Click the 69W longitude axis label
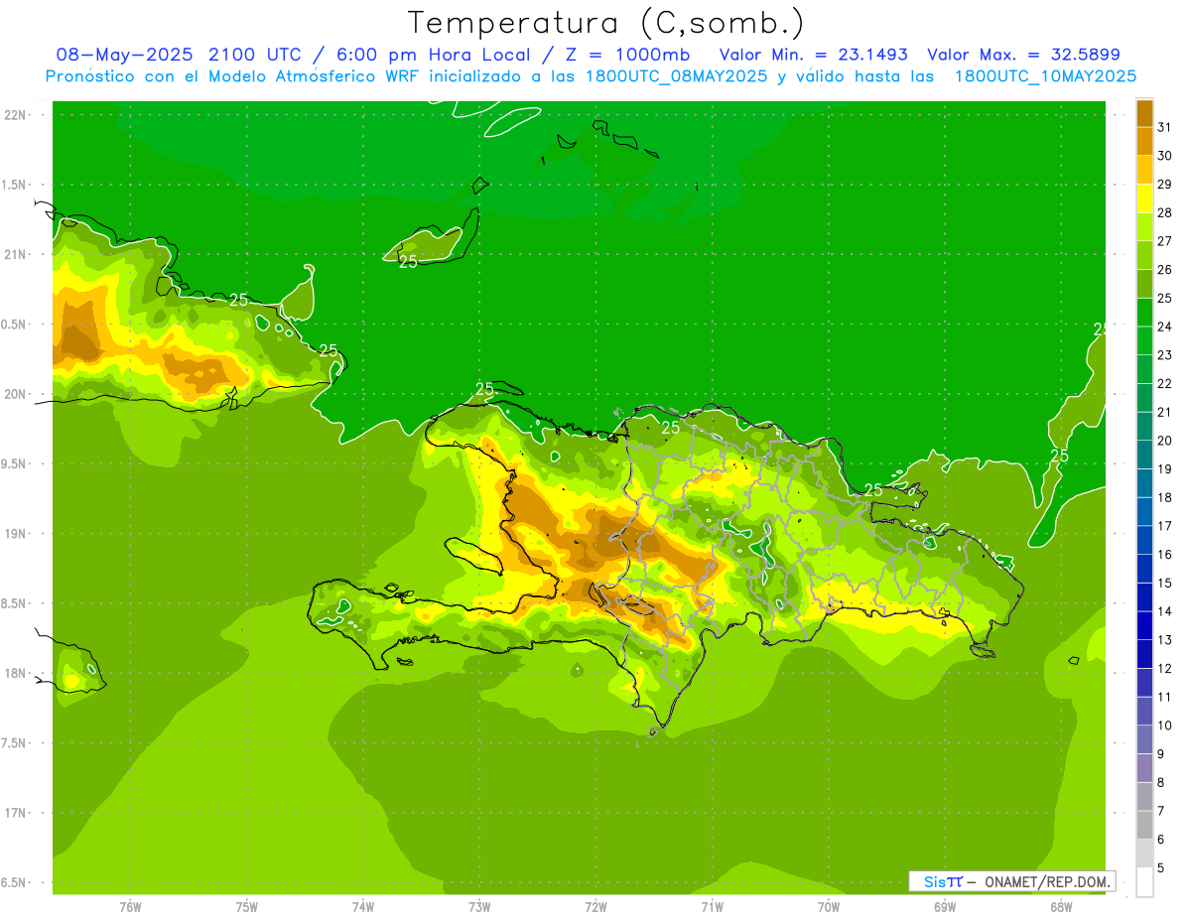Viewport: 1191px width, 920px height. pyautogui.click(x=944, y=907)
